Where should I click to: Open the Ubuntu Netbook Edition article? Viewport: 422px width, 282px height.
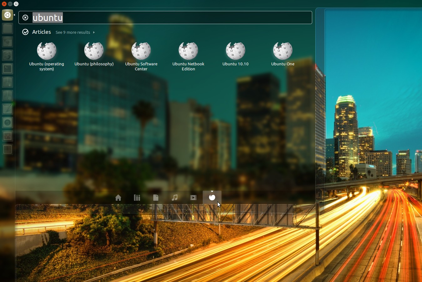188,56
